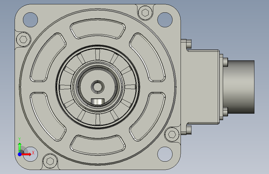269x174 pixels.
Task: Select the hex socket screw on left edge
Action: [x=24, y=39]
